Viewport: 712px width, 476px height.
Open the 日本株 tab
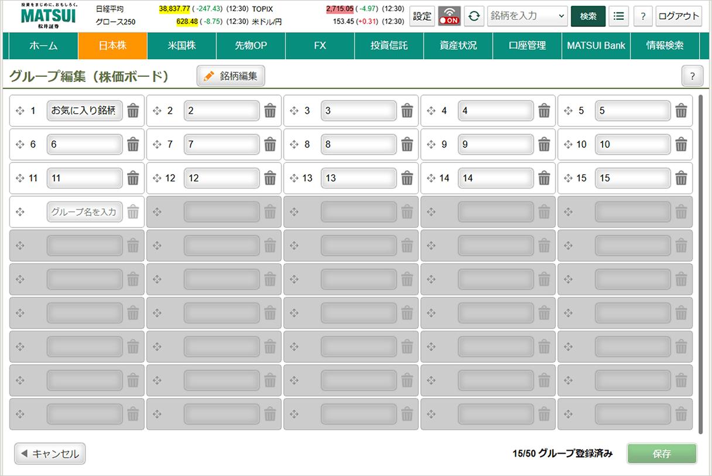[112, 46]
